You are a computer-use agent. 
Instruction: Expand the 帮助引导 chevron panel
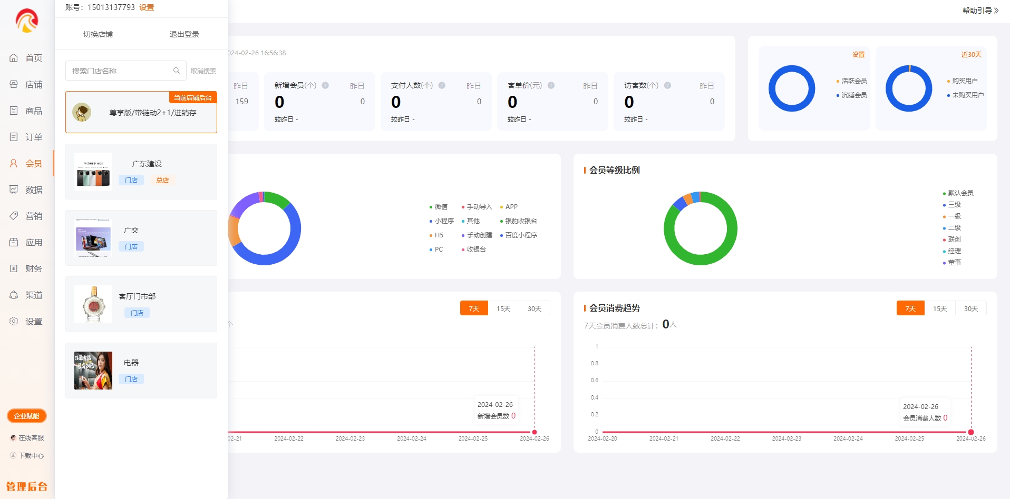[x=996, y=11]
